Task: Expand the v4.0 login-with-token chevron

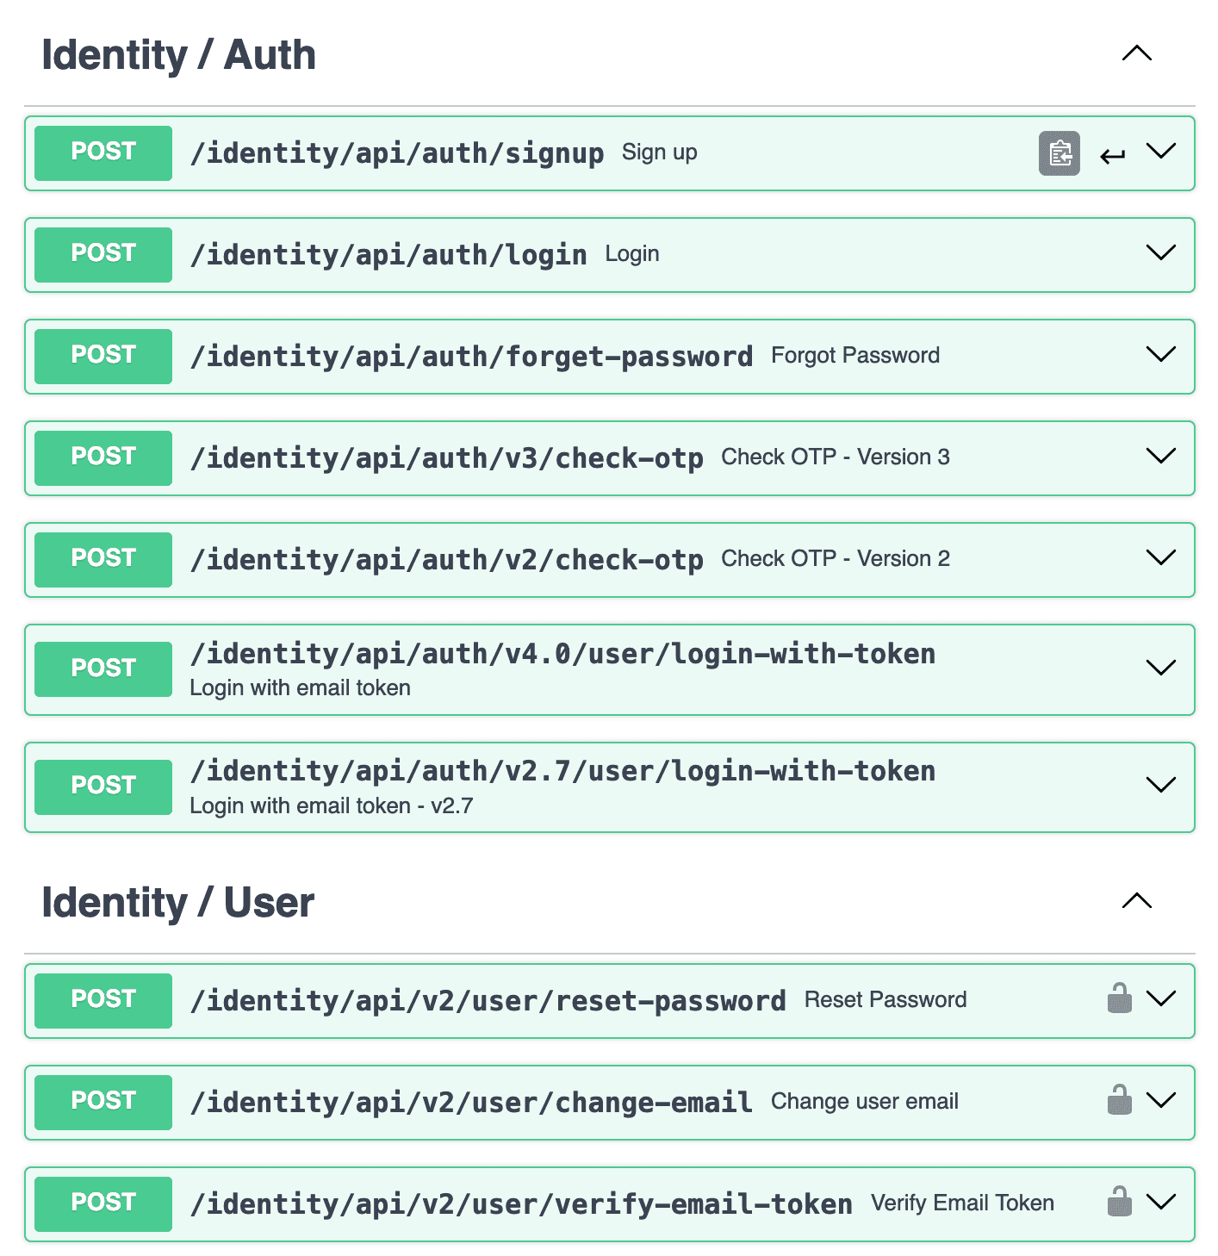Action: pos(1161,668)
